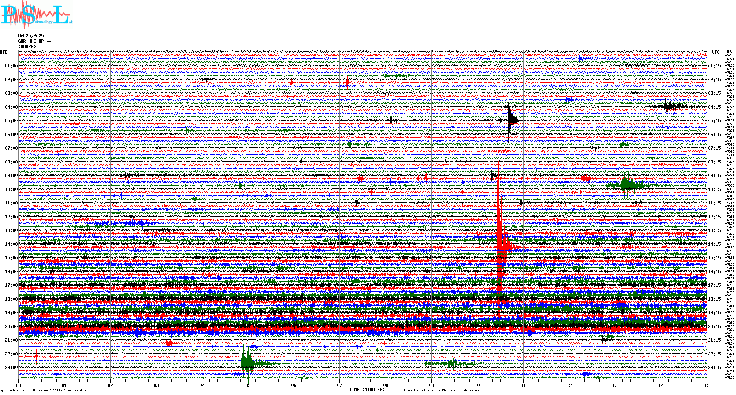Click the Traces clipped footnote text
This screenshot has width=736, height=395.
tap(434, 390)
